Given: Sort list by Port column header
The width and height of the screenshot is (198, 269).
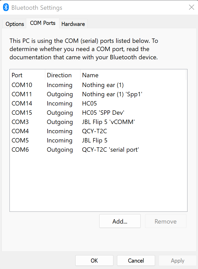Looking at the screenshot, I should 28,75.
